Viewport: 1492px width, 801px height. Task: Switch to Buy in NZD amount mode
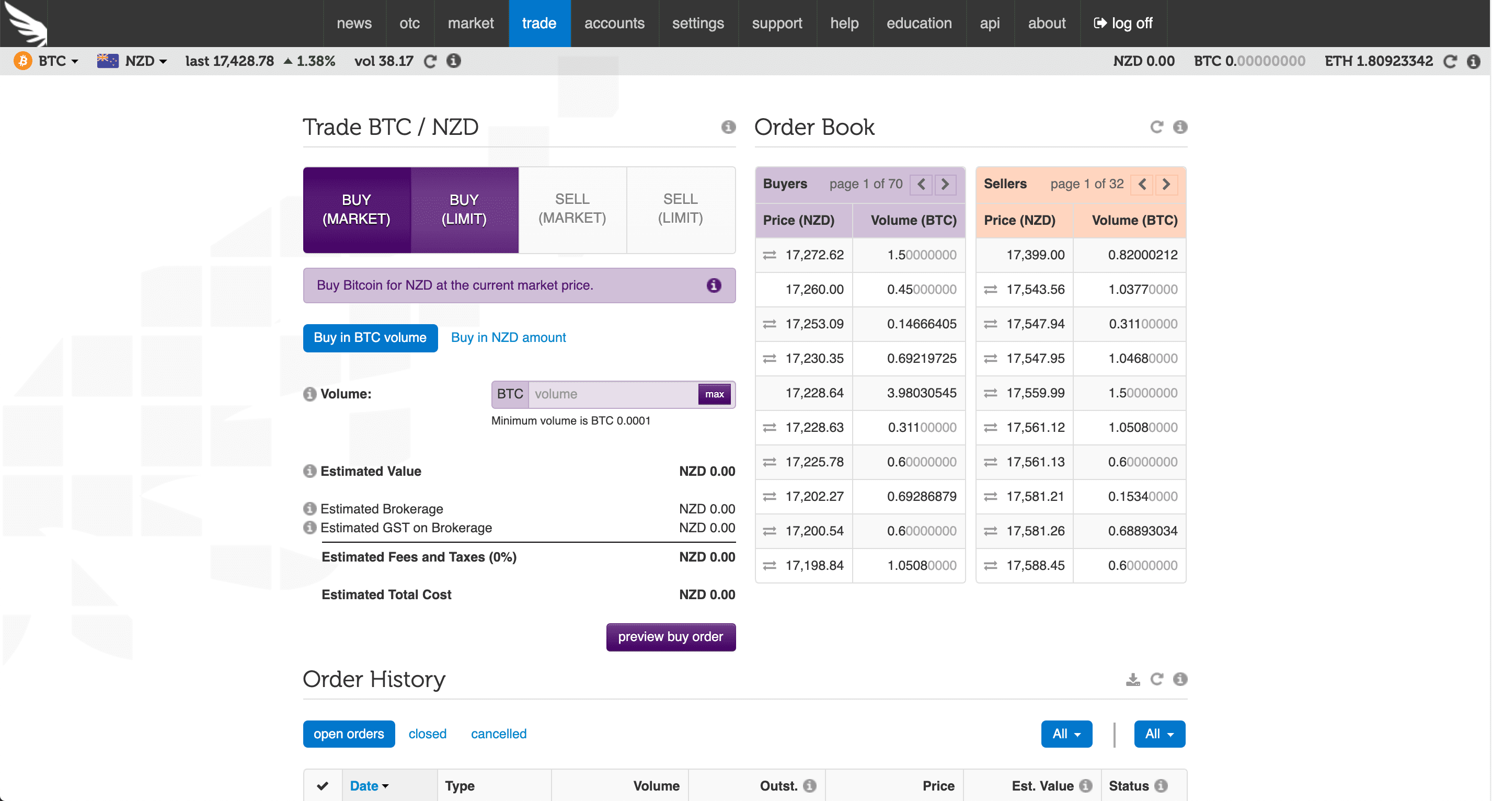click(x=508, y=338)
